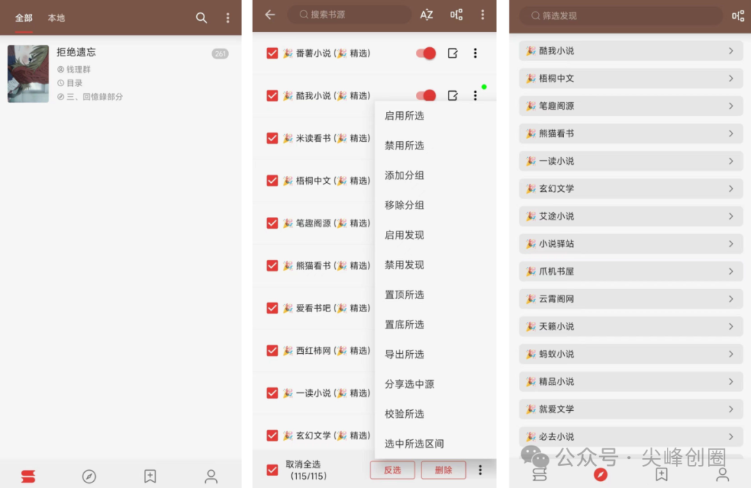Expand 云霄阁网 discover entry
The height and width of the screenshot is (488, 751).
tap(631, 299)
